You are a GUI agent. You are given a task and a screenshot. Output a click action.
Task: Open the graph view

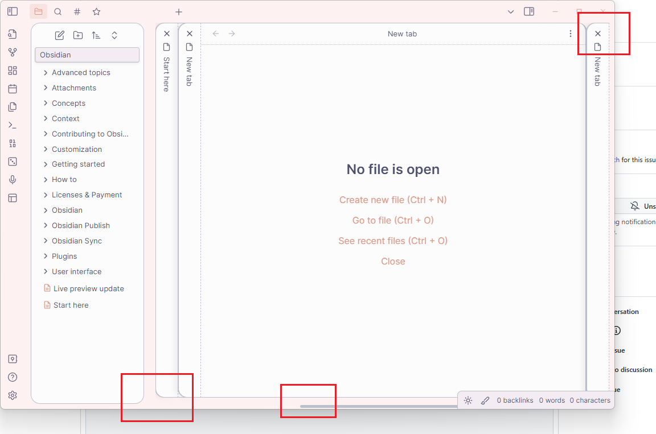(13, 52)
